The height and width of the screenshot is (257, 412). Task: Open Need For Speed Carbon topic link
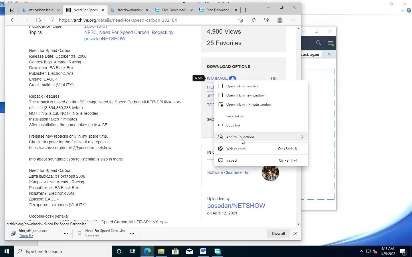[x=124, y=33]
